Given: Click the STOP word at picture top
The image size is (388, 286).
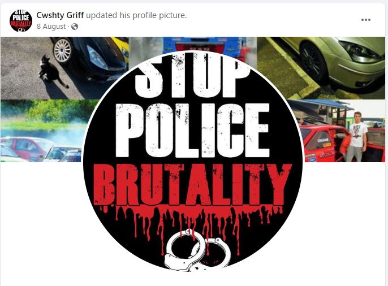Looking at the screenshot, I should pyautogui.click(x=192, y=74).
